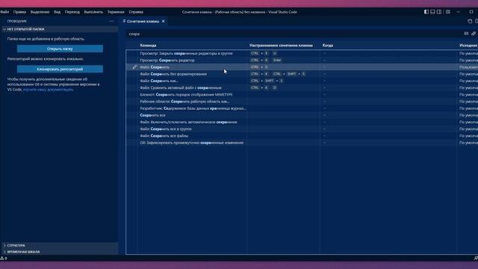Click the CTRL + K D keybinding cell
This screenshot has width=478, height=269.
[264, 88]
